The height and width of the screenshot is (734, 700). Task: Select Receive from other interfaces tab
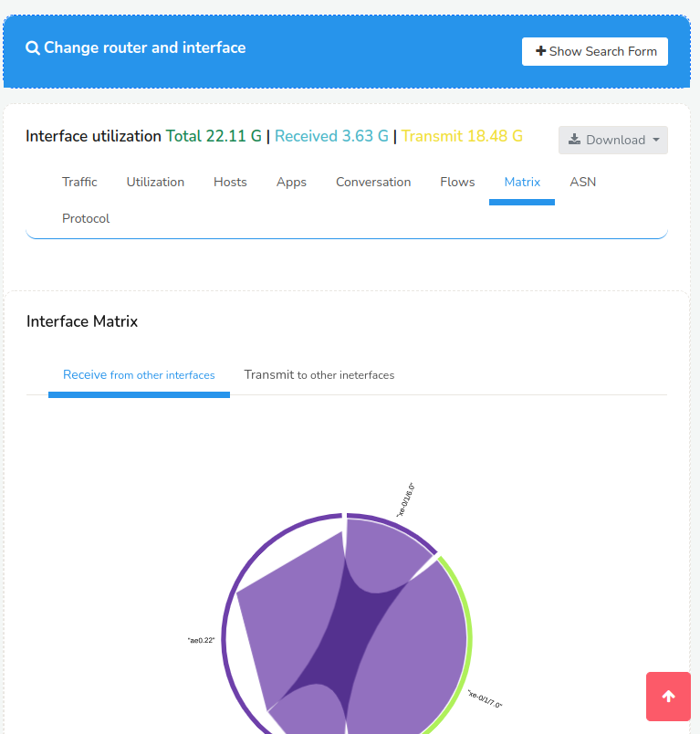click(x=139, y=375)
